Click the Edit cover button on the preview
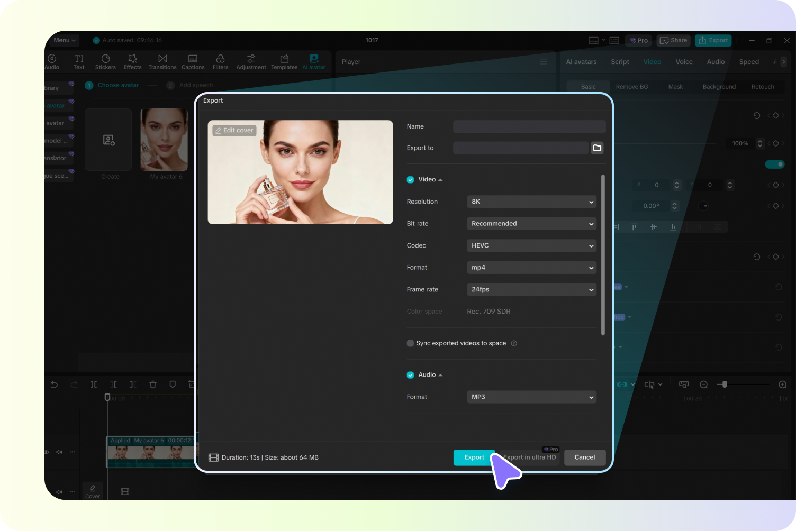The width and height of the screenshot is (796, 531). pyautogui.click(x=234, y=130)
